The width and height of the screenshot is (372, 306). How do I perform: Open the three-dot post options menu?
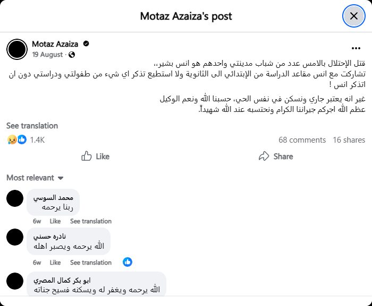(x=356, y=47)
